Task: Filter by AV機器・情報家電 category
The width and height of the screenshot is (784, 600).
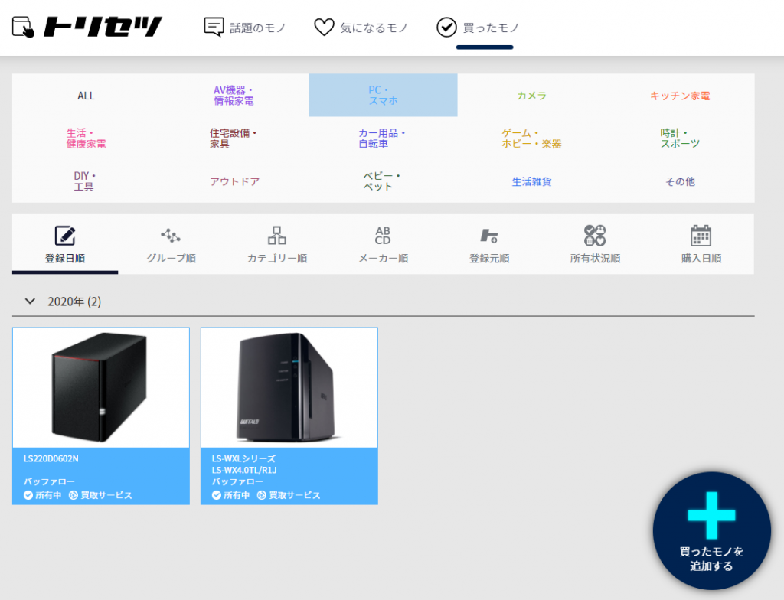Action: [234, 96]
